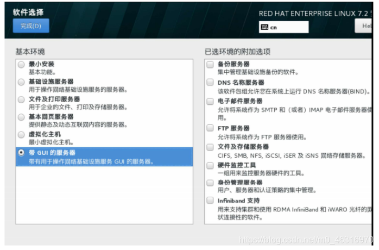Choose the 基本网页服务器 radio option
The image size is (379, 250).
[x=21, y=117]
